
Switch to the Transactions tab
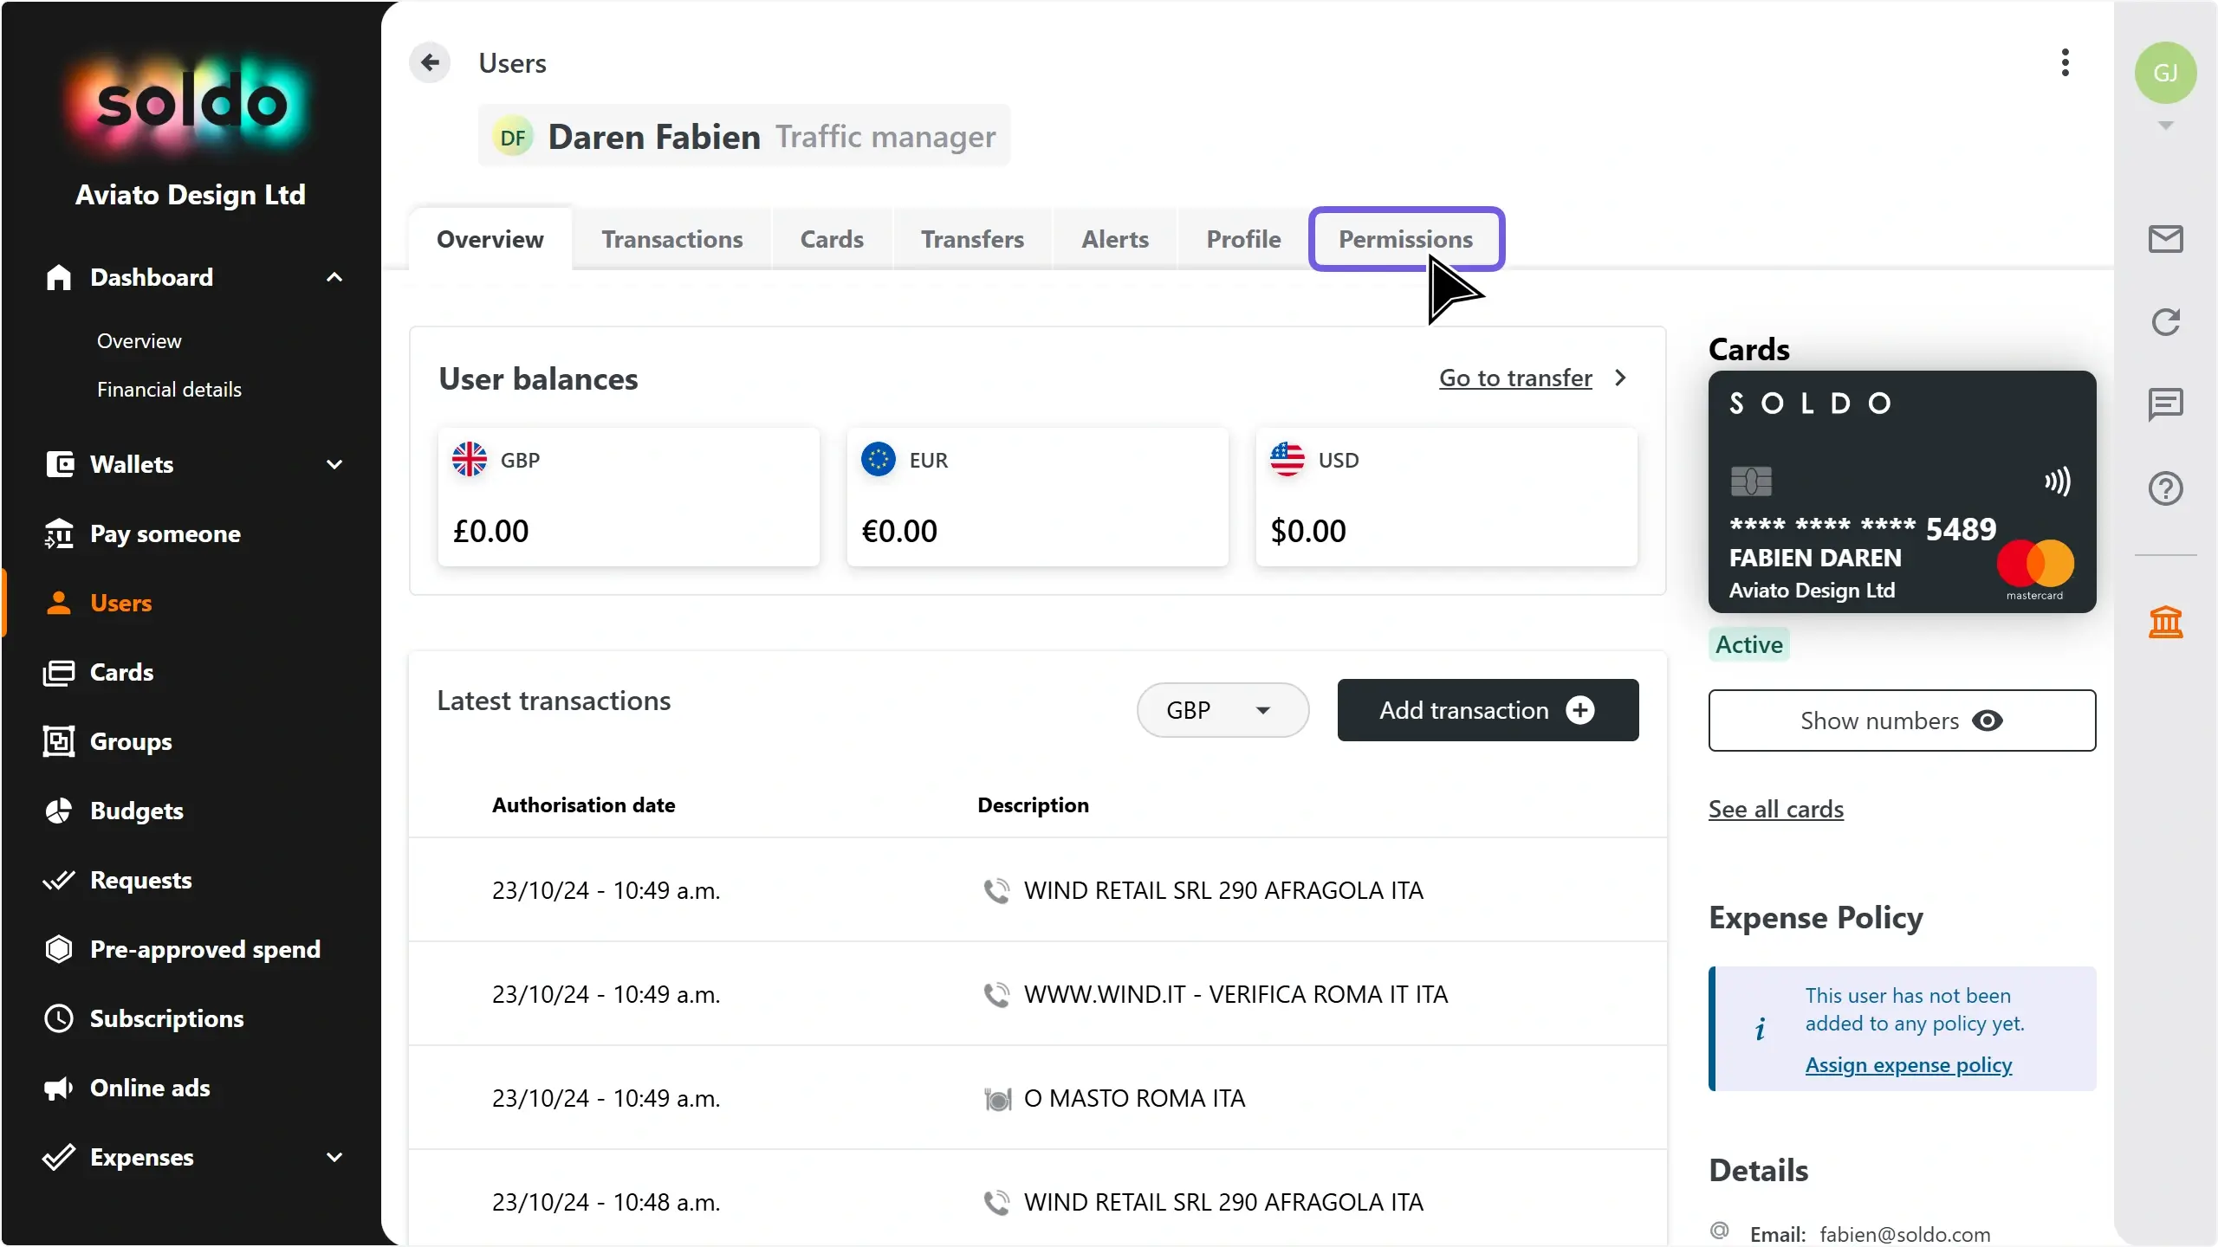[x=671, y=239]
